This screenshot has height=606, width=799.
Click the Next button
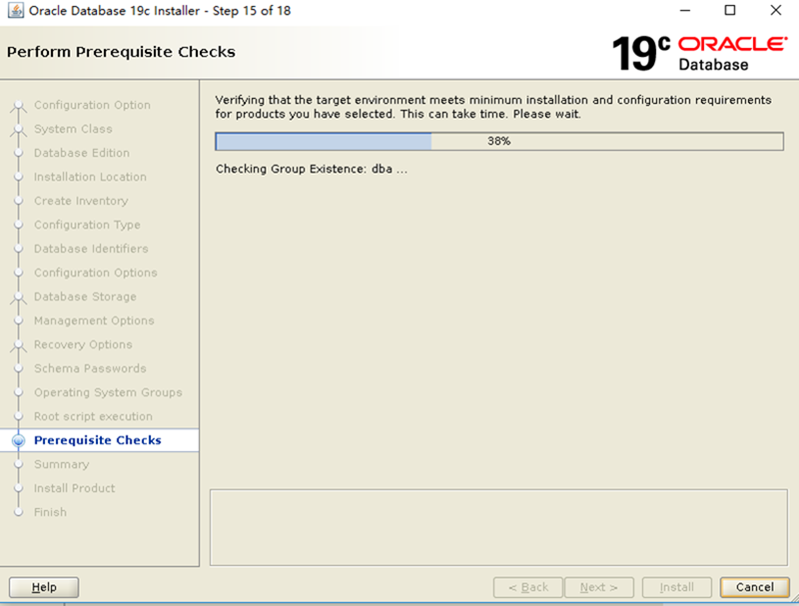click(x=598, y=587)
